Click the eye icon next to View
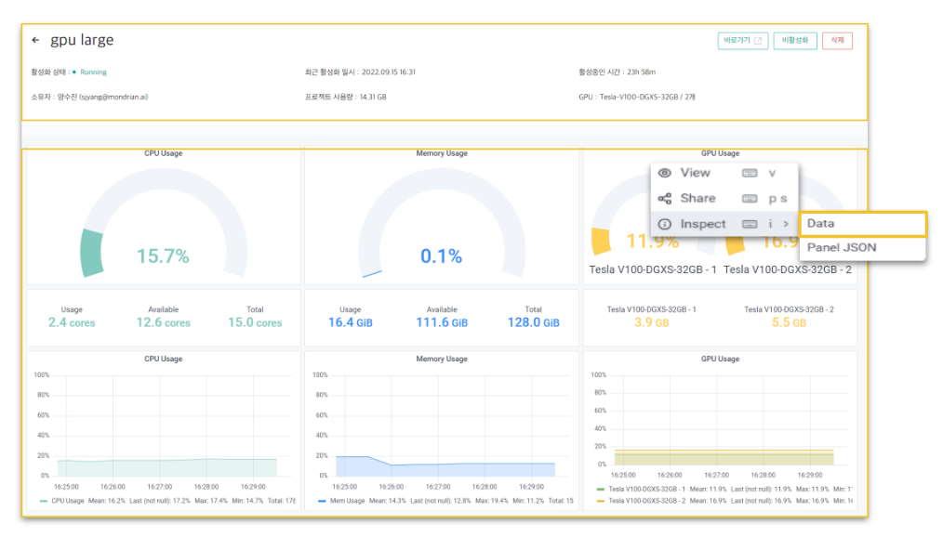The height and width of the screenshot is (550, 943). (x=665, y=173)
